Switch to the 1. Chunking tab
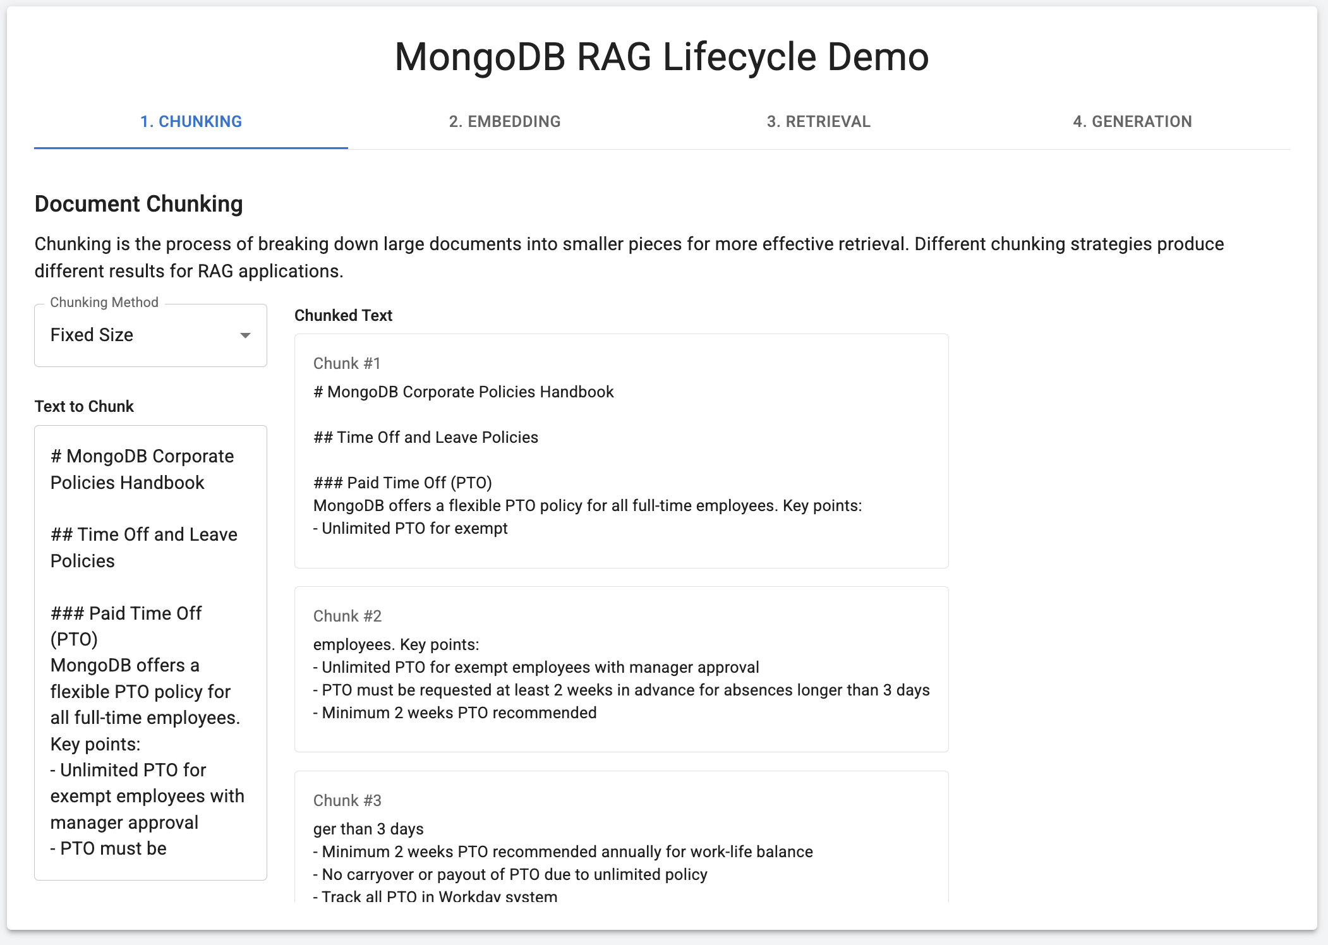This screenshot has width=1328, height=945. pyautogui.click(x=191, y=121)
